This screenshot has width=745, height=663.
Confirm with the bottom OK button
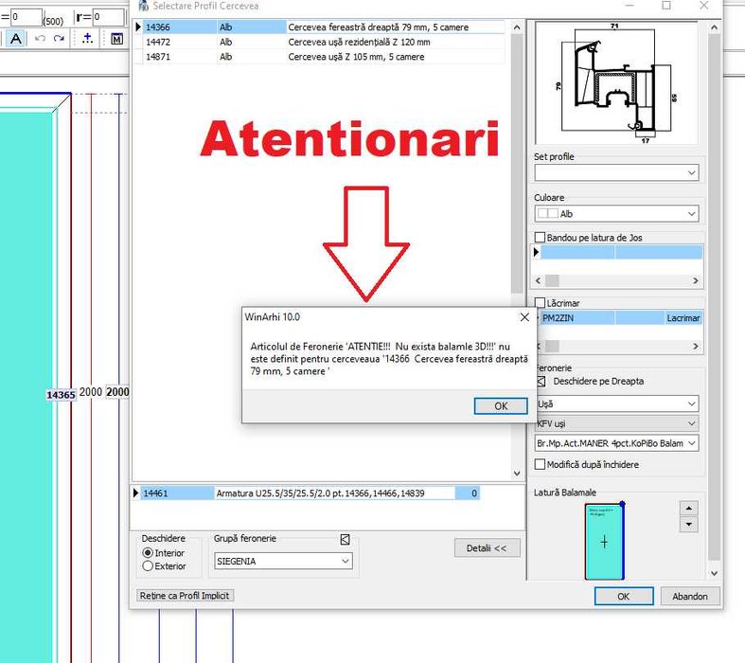tap(624, 596)
